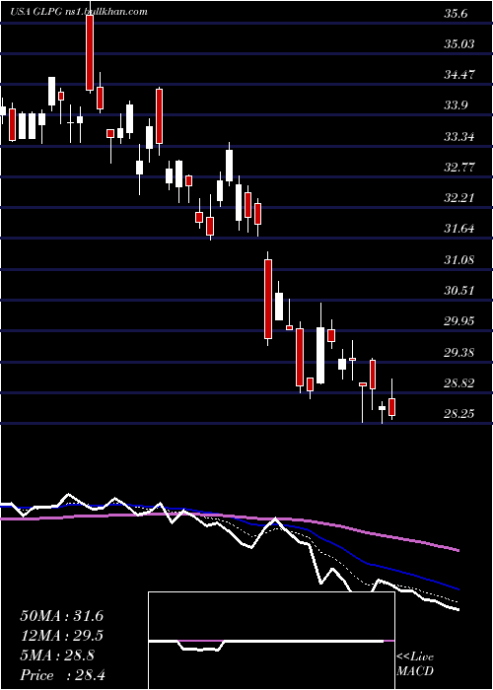Click the 28.25 price axis label
Image resolution: width=493 pixels, height=690 pixels.
pos(460,414)
